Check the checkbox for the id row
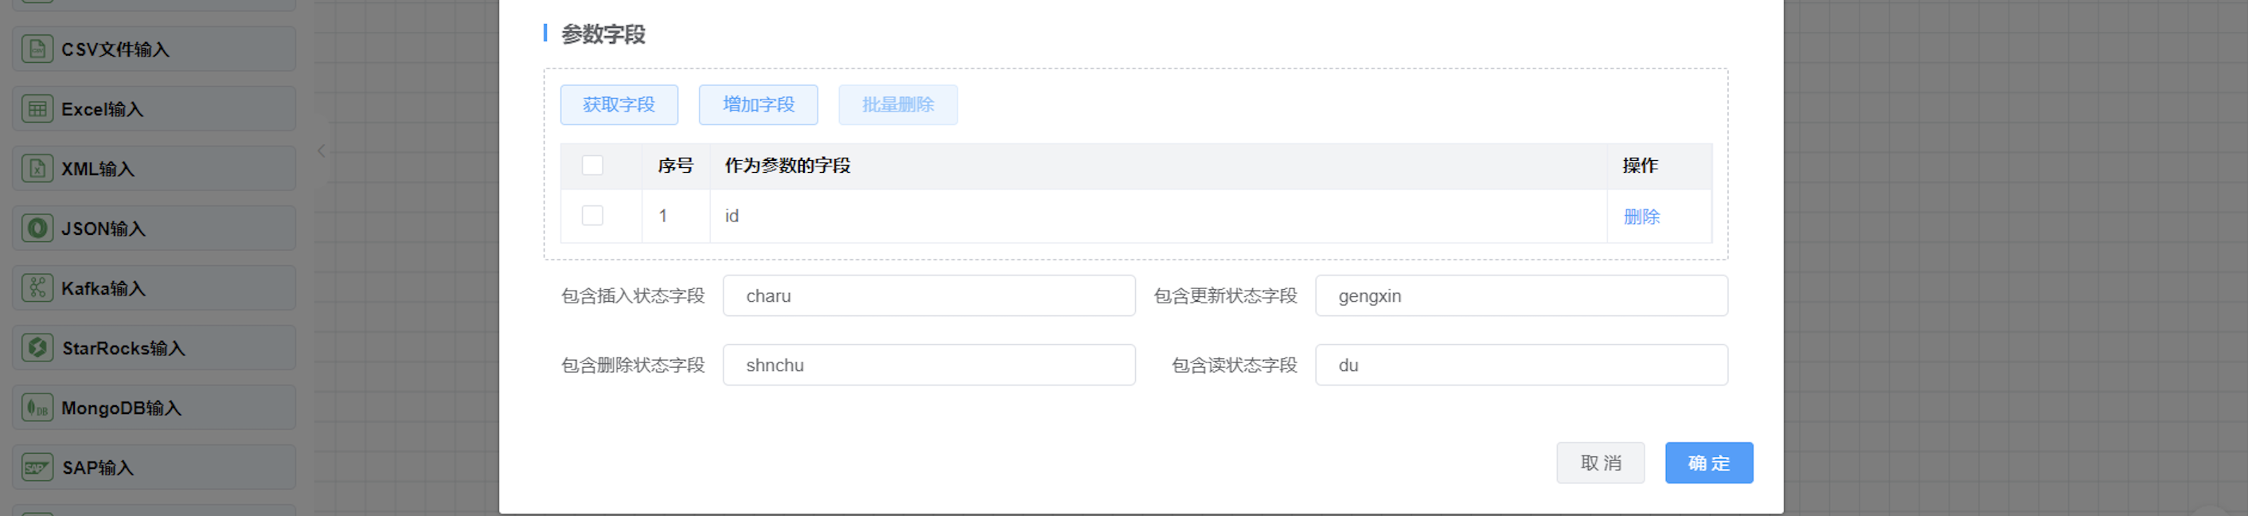Viewport: 2248px width, 516px height. pyautogui.click(x=592, y=216)
